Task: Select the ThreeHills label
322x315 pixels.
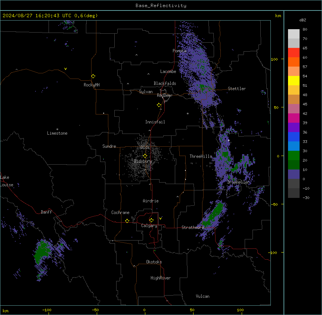Action: [x=201, y=156]
